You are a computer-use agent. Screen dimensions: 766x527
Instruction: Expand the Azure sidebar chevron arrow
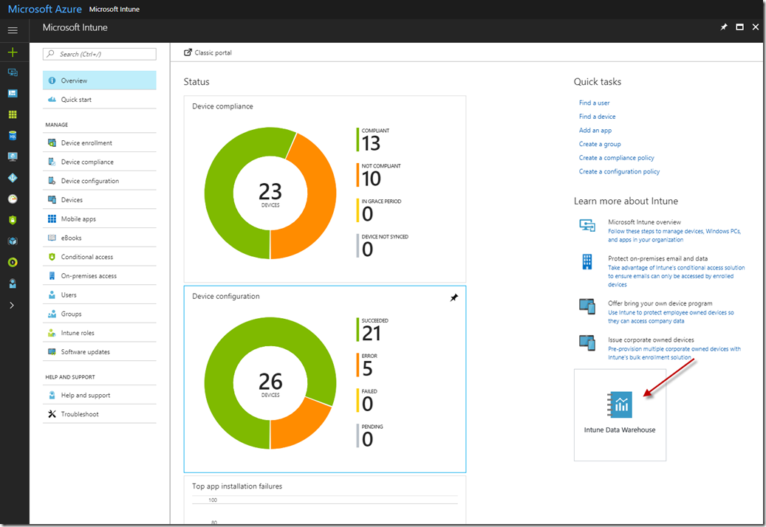13,305
